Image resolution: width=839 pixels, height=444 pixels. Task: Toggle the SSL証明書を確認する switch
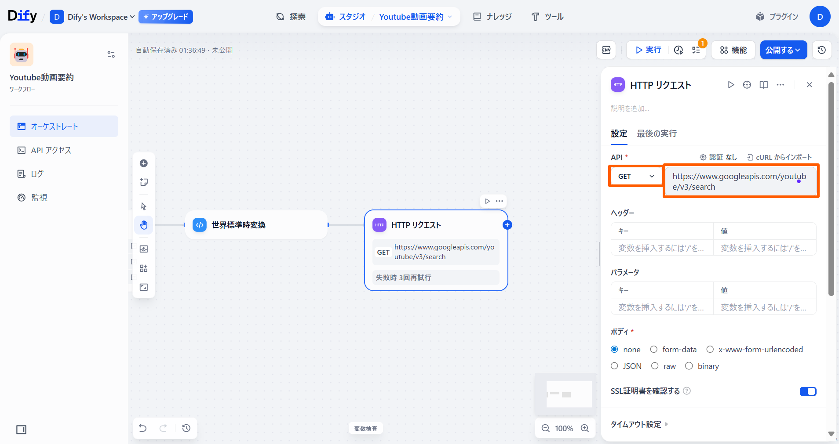808,391
